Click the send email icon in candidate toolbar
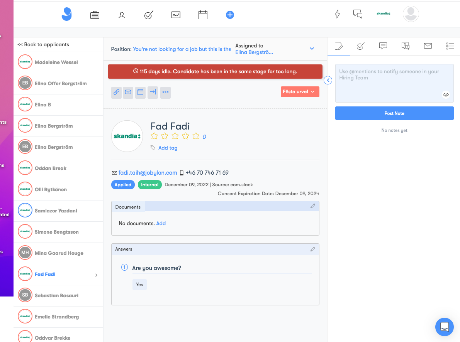This screenshot has width=460, height=342. pyautogui.click(x=128, y=92)
